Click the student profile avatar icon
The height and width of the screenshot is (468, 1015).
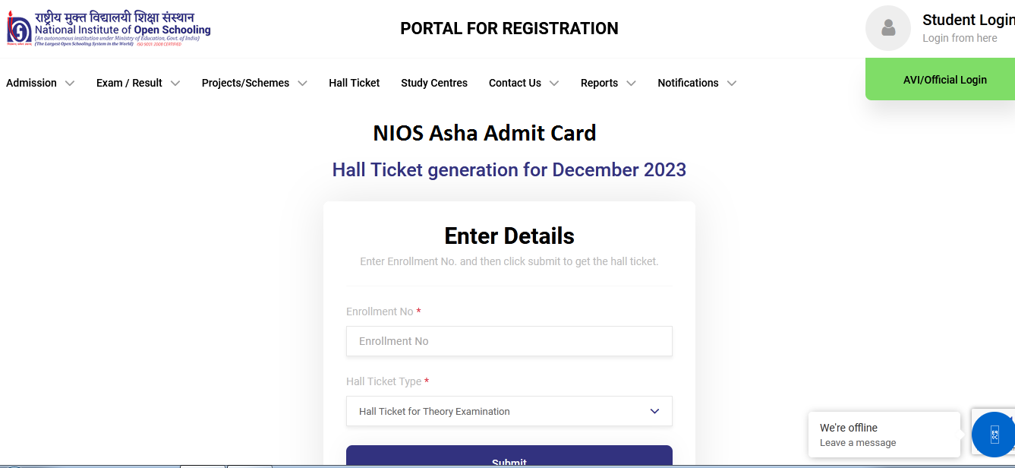[x=887, y=28]
